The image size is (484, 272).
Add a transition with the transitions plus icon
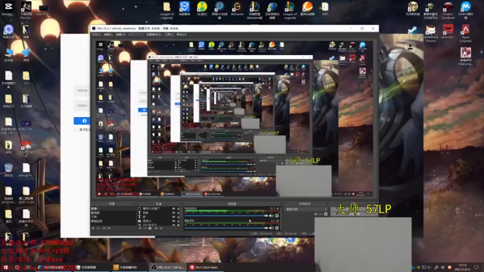[x=315, y=214]
